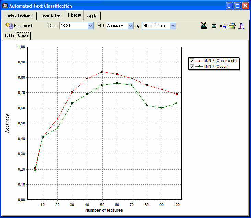Toggle kNN-7 (Occur) series checkbox

click(192, 66)
